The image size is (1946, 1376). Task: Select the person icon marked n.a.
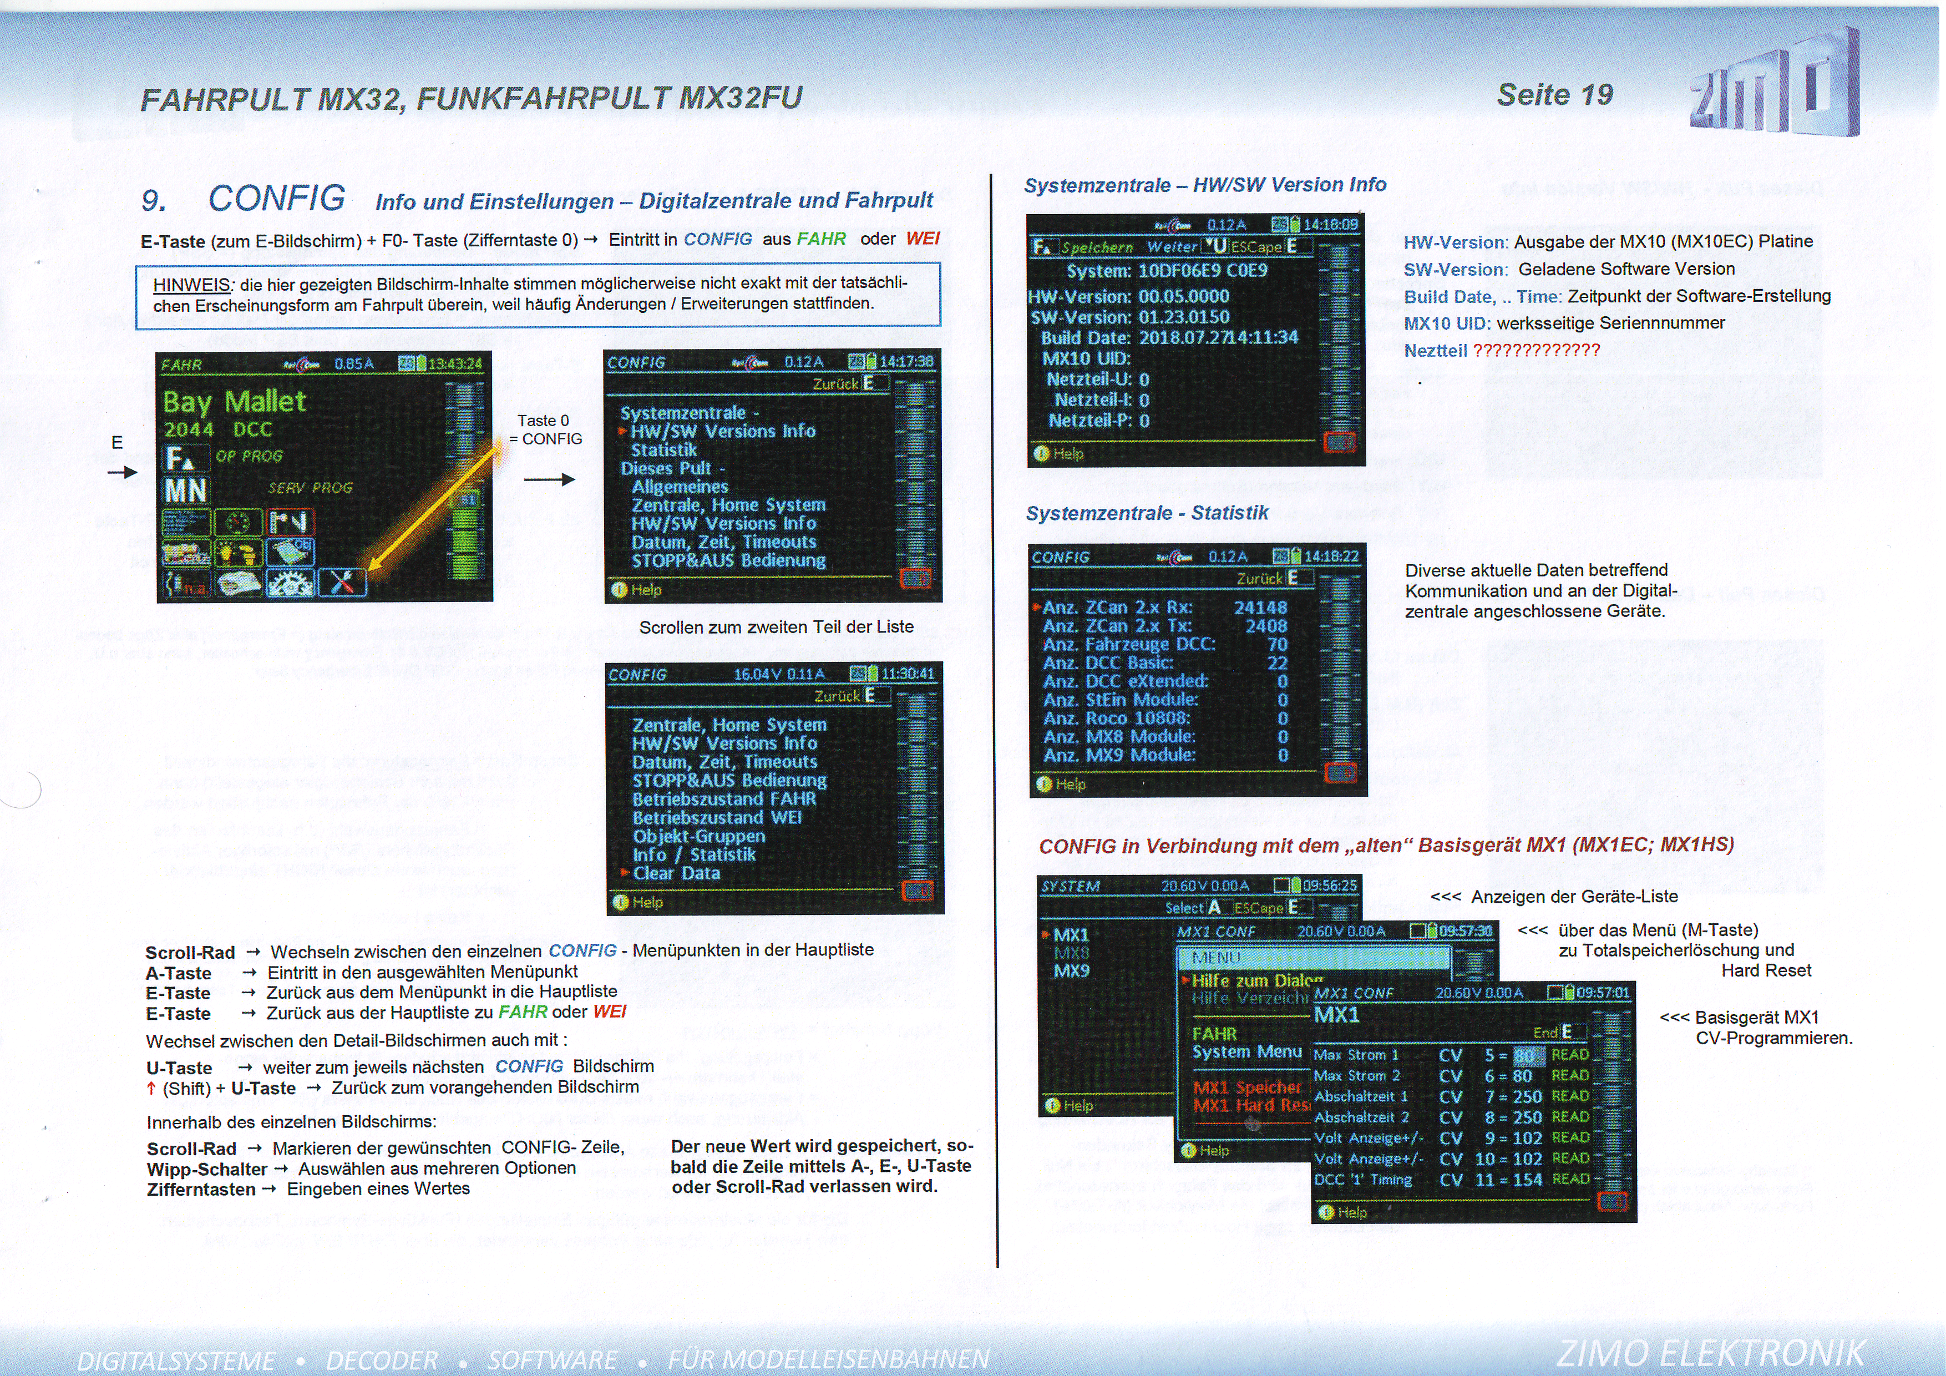tap(186, 583)
